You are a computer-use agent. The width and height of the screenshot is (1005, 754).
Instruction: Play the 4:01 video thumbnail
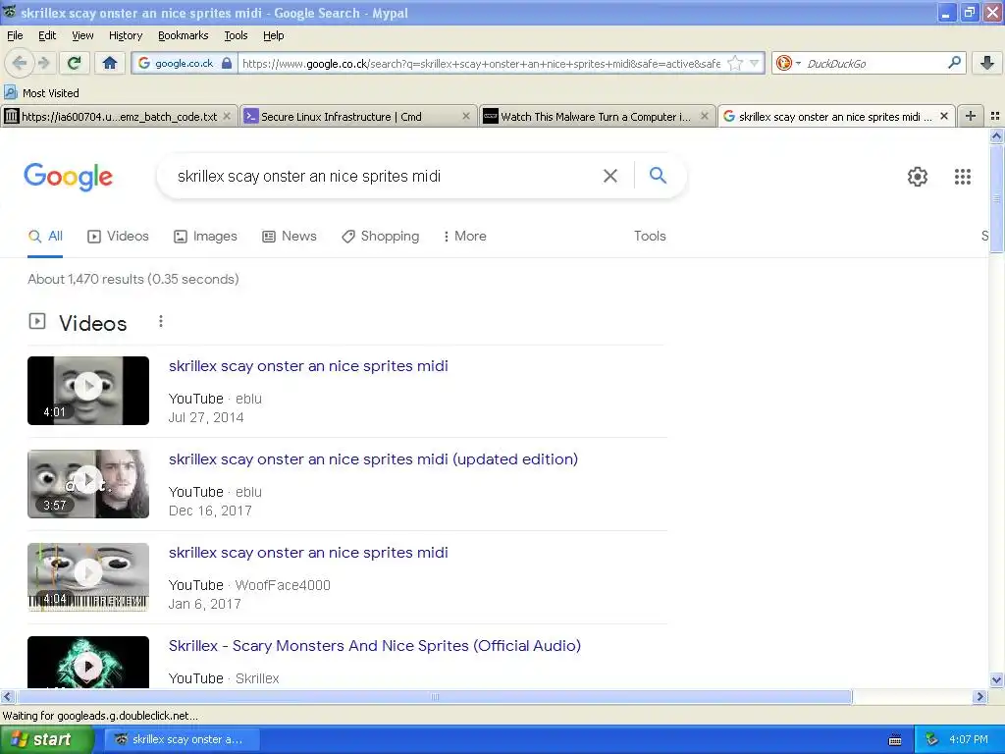click(88, 391)
